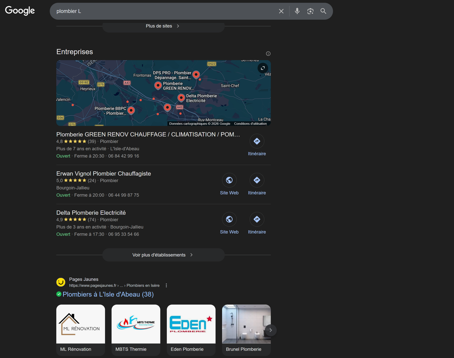Open search by image camera icon

tap(310, 11)
